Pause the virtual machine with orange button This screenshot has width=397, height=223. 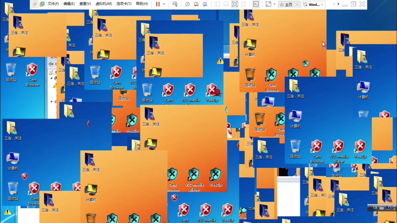point(158,4)
